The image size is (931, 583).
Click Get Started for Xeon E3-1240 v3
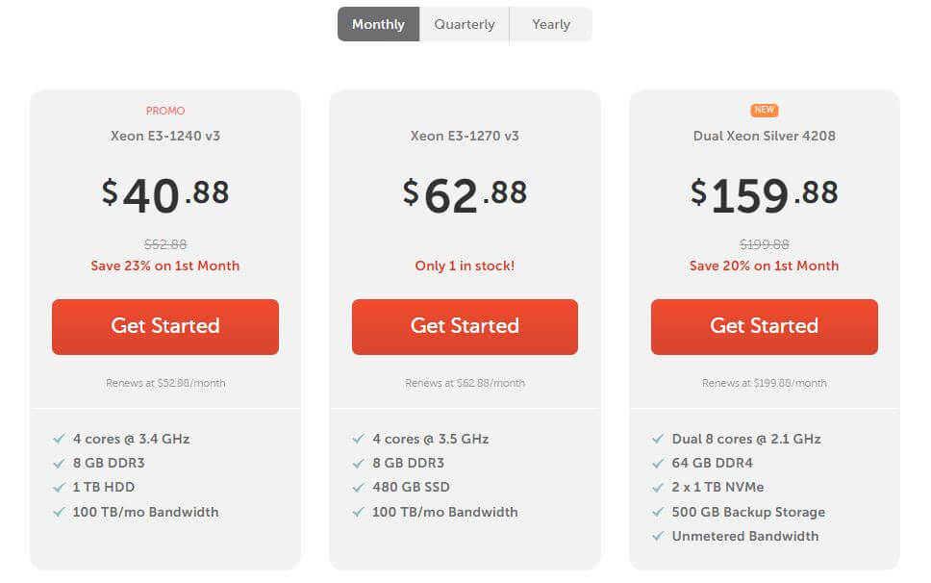(165, 326)
